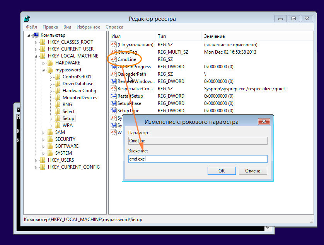Click the Тип column header

tap(162, 36)
